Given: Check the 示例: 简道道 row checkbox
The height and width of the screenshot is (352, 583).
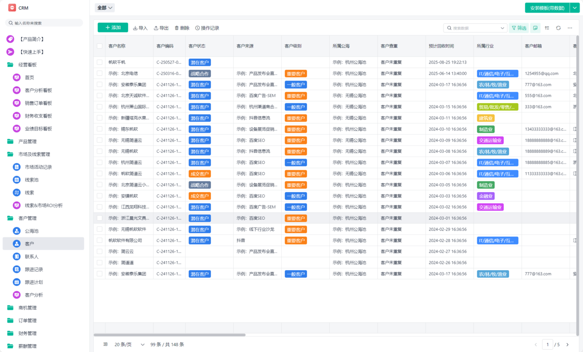Looking at the screenshot, I should tap(100, 263).
